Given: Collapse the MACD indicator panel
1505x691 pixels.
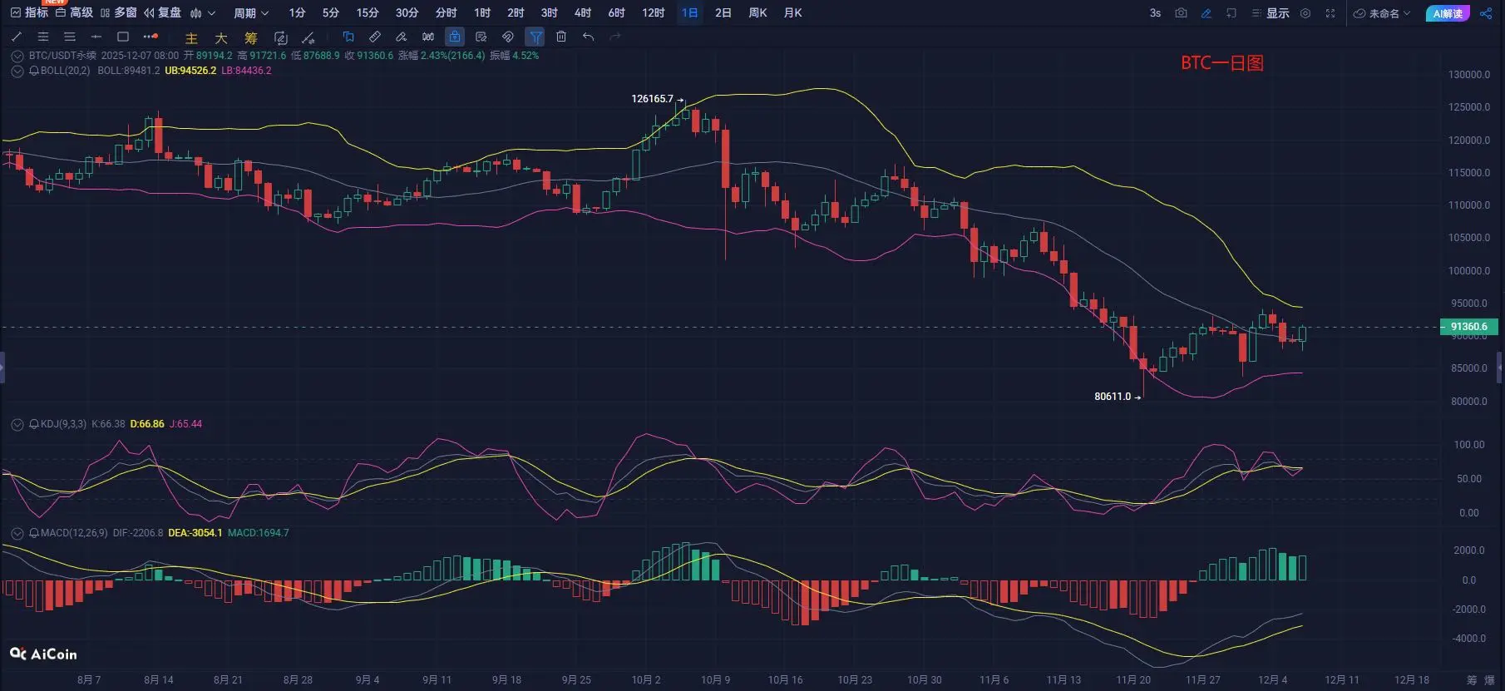Looking at the screenshot, I should [x=17, y=533].
